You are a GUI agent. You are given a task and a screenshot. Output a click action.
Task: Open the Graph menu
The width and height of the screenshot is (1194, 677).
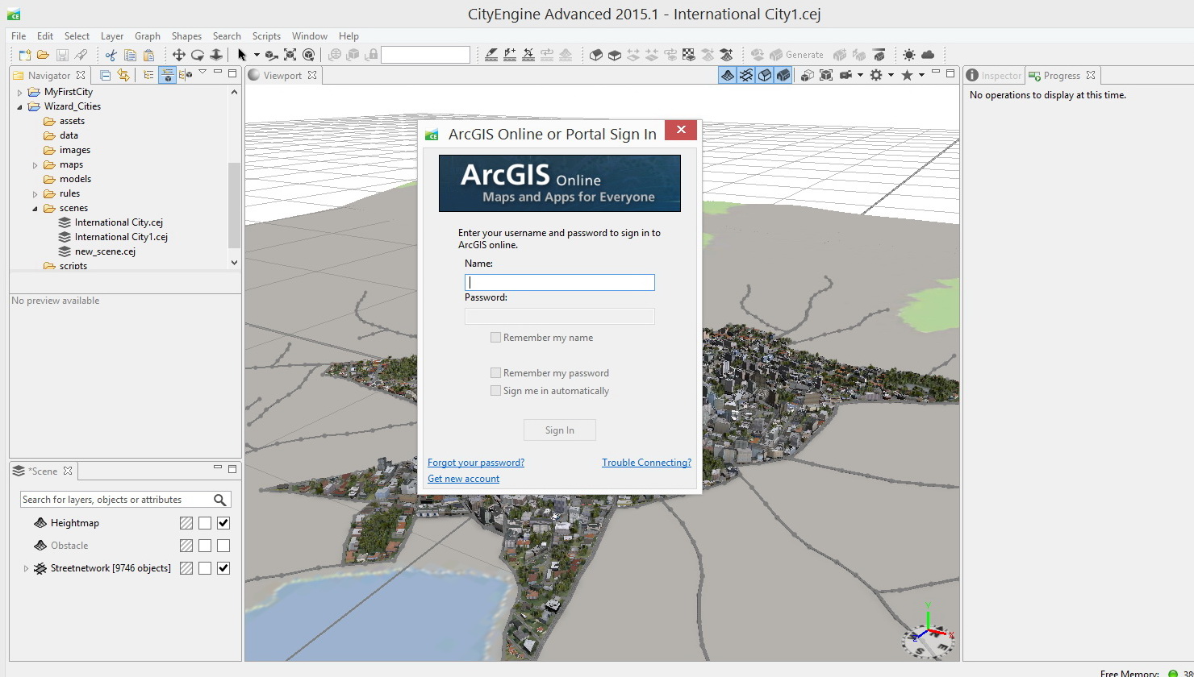point(148,36)
